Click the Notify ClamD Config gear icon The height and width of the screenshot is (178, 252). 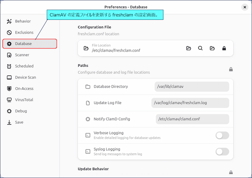[x=88, y=119]
